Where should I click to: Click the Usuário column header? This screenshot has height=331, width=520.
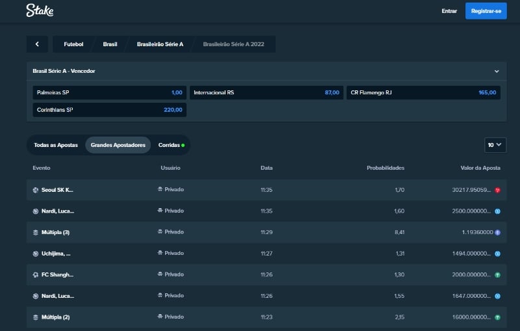[170, 168]
